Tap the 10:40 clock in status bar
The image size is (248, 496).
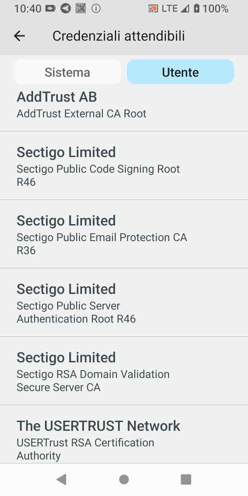[28, 9]
